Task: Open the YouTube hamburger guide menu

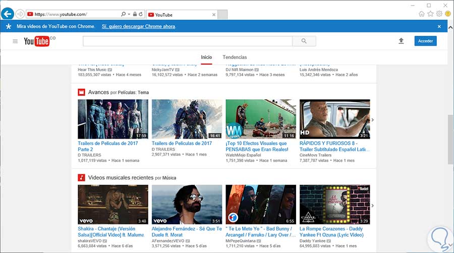Action: (15, 41)
